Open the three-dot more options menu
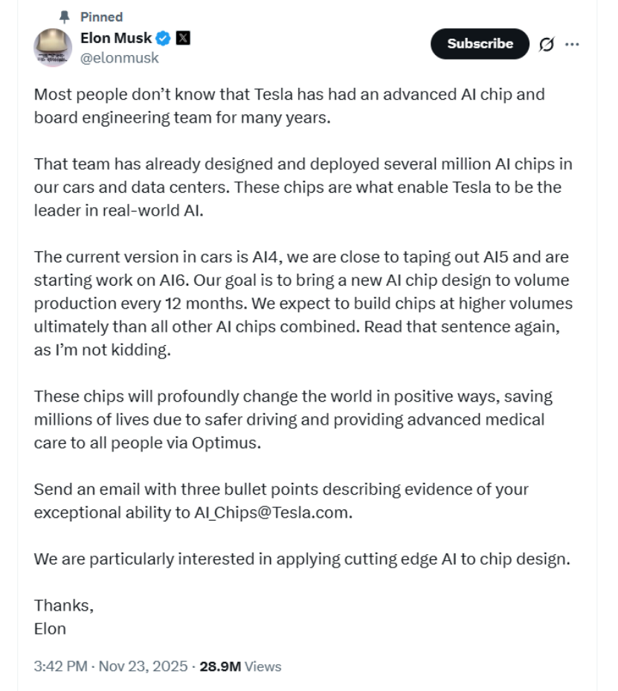Screen dimensions: 618x691 tap(572, 45)
